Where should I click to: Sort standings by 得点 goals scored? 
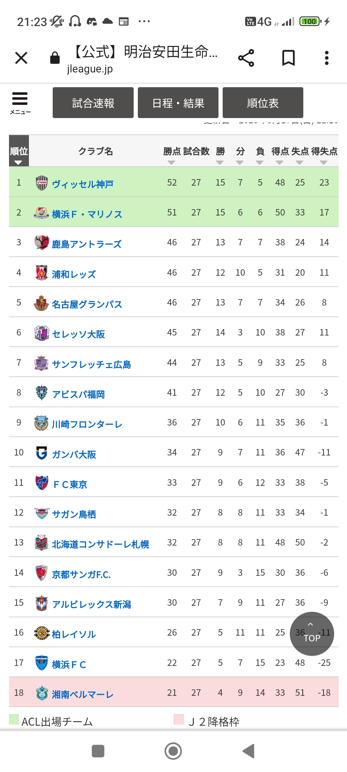[280, 162]
